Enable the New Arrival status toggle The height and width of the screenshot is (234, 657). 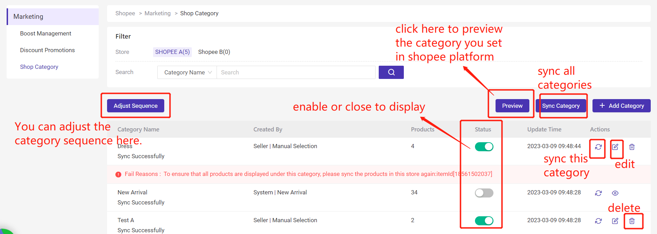point(484,193)
